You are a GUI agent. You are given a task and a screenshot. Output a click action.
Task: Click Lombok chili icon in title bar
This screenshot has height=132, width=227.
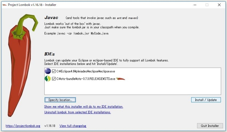(5, 5)
